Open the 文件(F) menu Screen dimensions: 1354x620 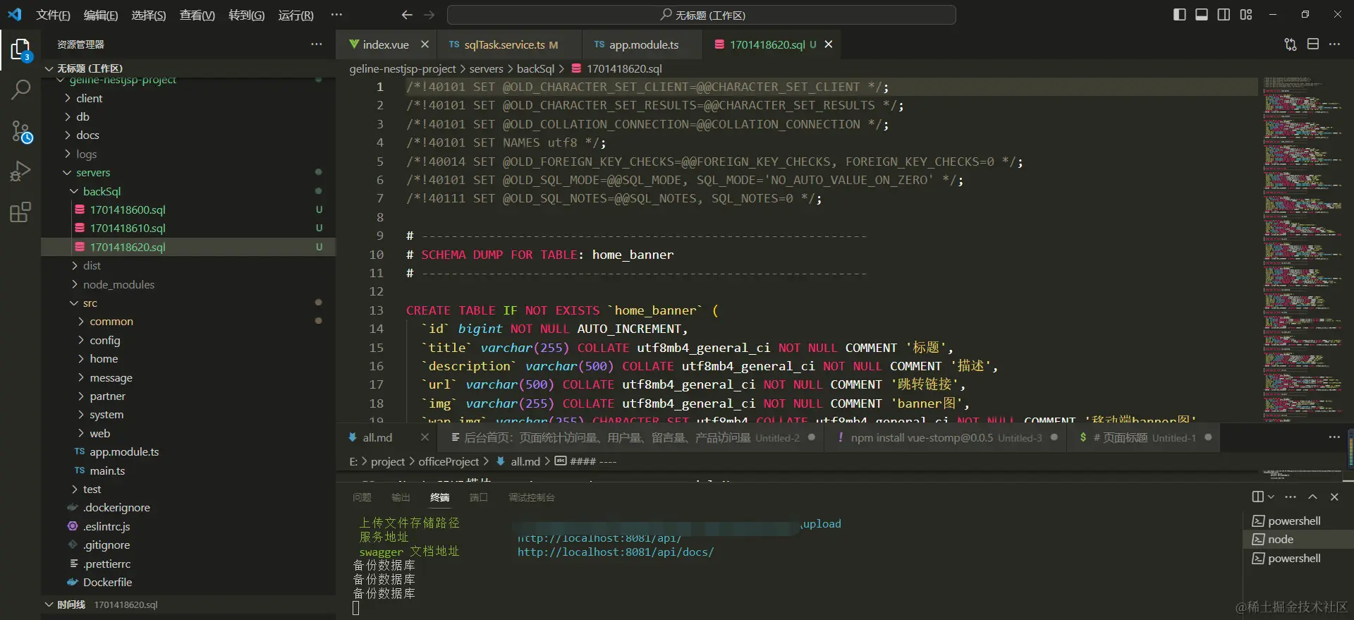coord(53,15)
